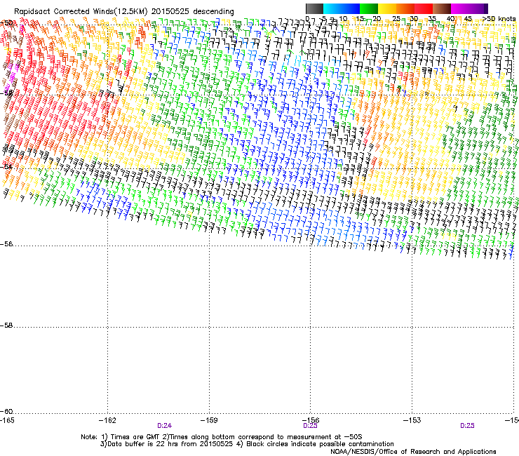The width and height of the screenshot is (519, 456).
Task: Click the '-58' latitude axis label
Action: pos(6,326)
